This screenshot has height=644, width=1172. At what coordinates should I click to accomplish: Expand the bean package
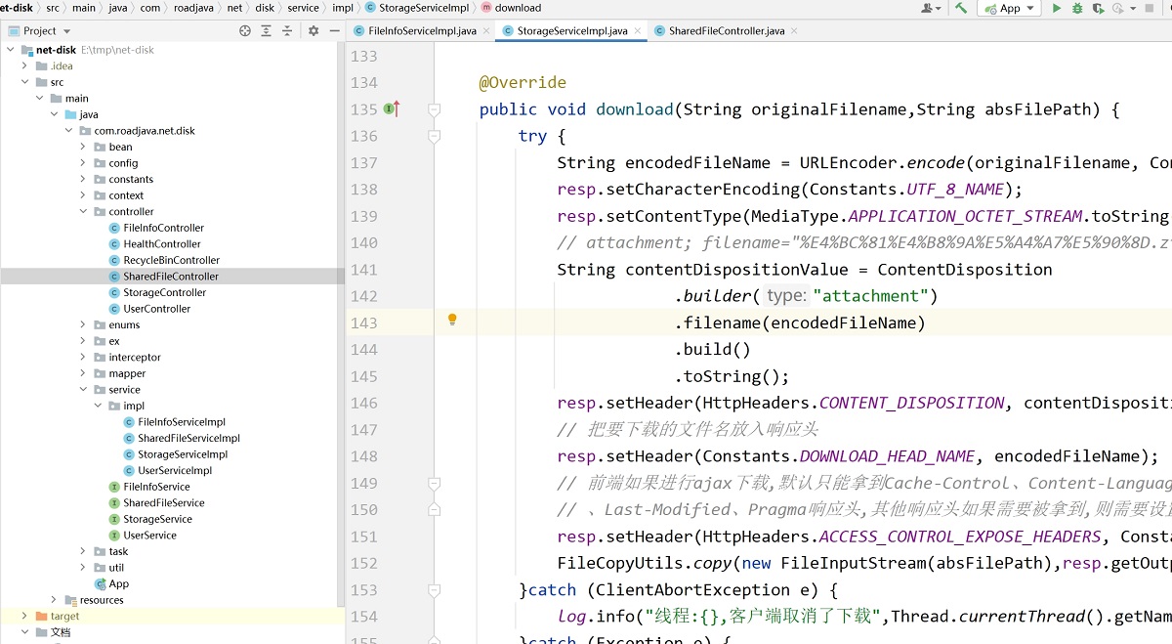83,147
